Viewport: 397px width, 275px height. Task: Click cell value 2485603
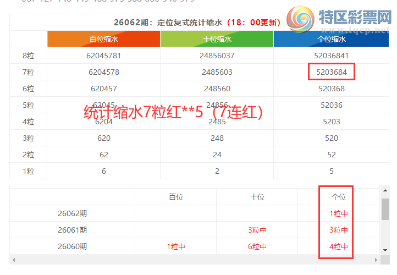pos(217,72)
